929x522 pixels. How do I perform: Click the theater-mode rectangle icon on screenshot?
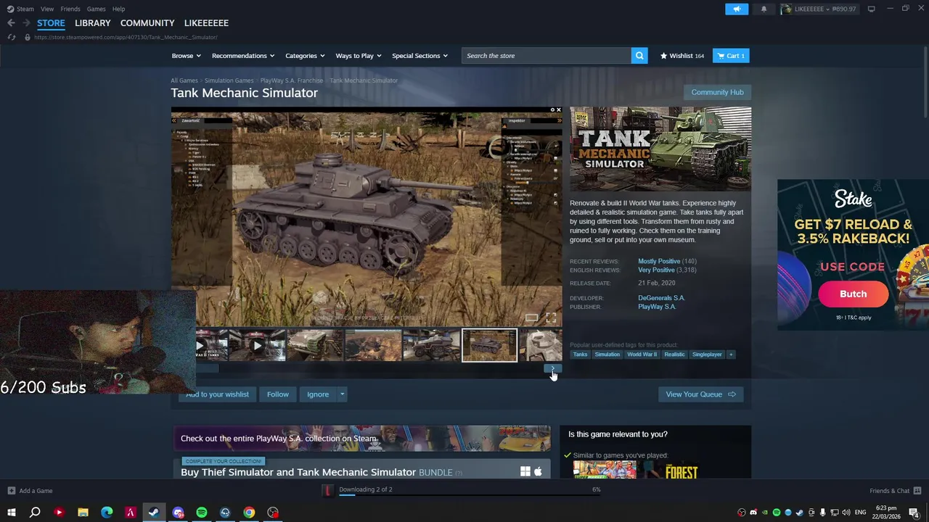click(x=531, y=318)
